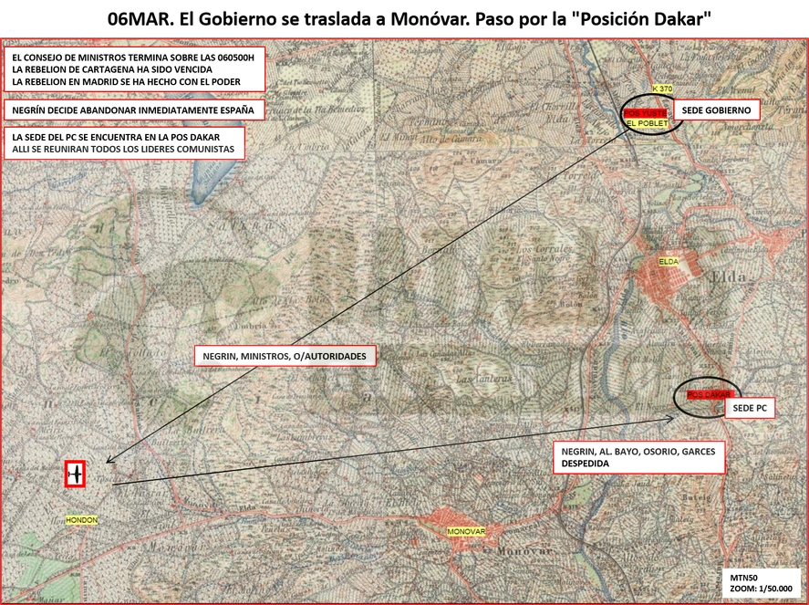Viewport: 809px width, 605px height.
Task: Click 'LA REBELION EN MADRID SE HA HECHO CON EL PODER'
Action: point(127,81)
